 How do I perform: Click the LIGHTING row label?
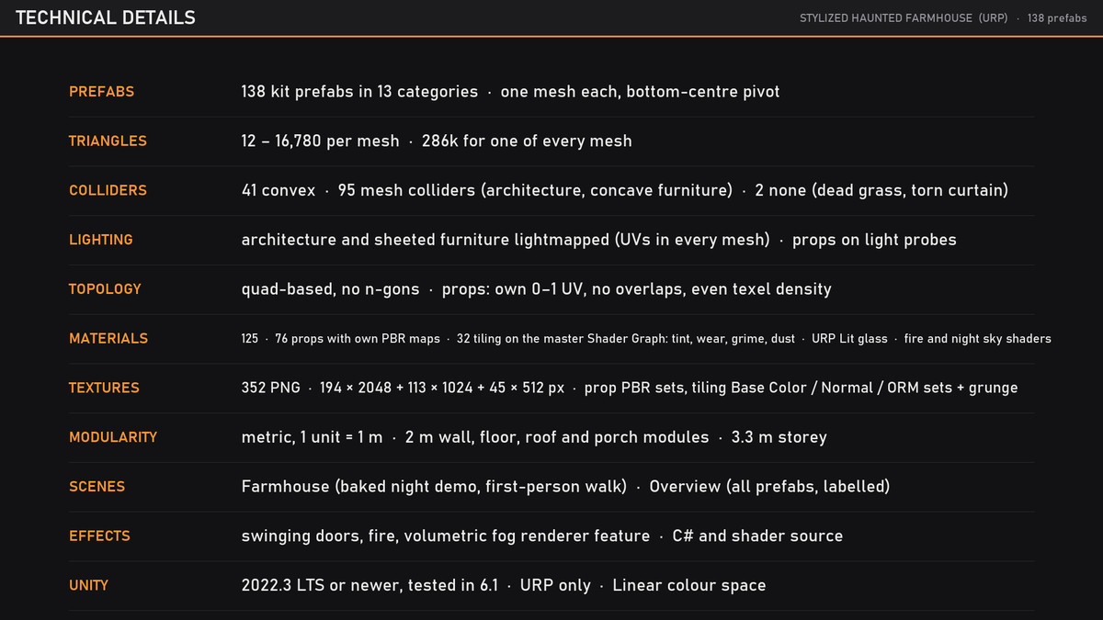[100, 240]
